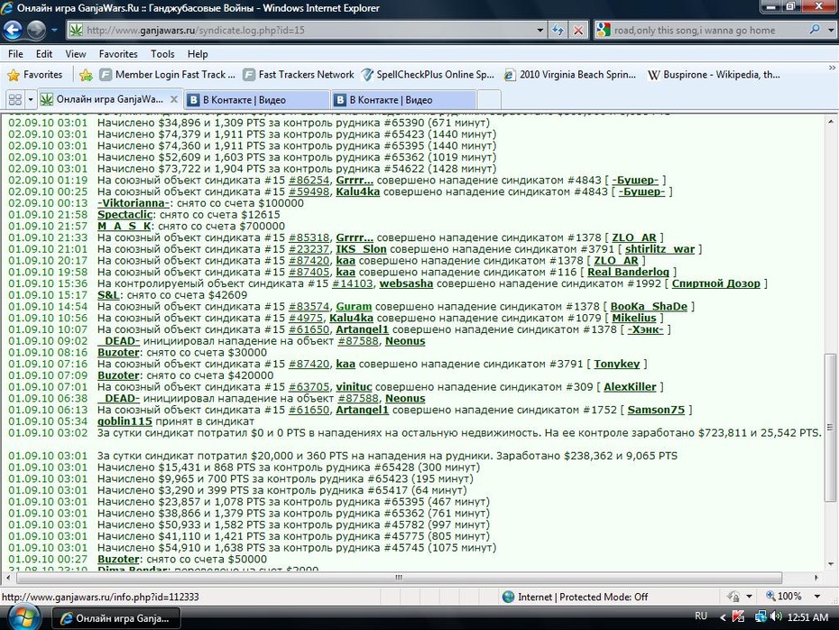Image resolution: width=839 pixels, height=630 pixels.
Task: Click the Add to Favorites Bar icon
Action: click(86, 75)
